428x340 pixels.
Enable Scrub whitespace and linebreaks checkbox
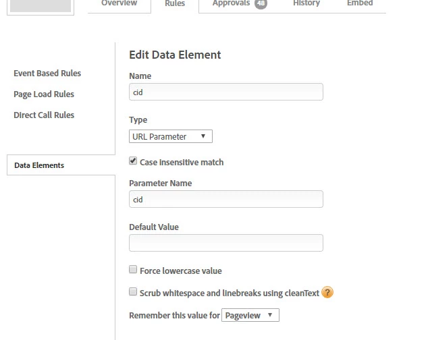133,292
